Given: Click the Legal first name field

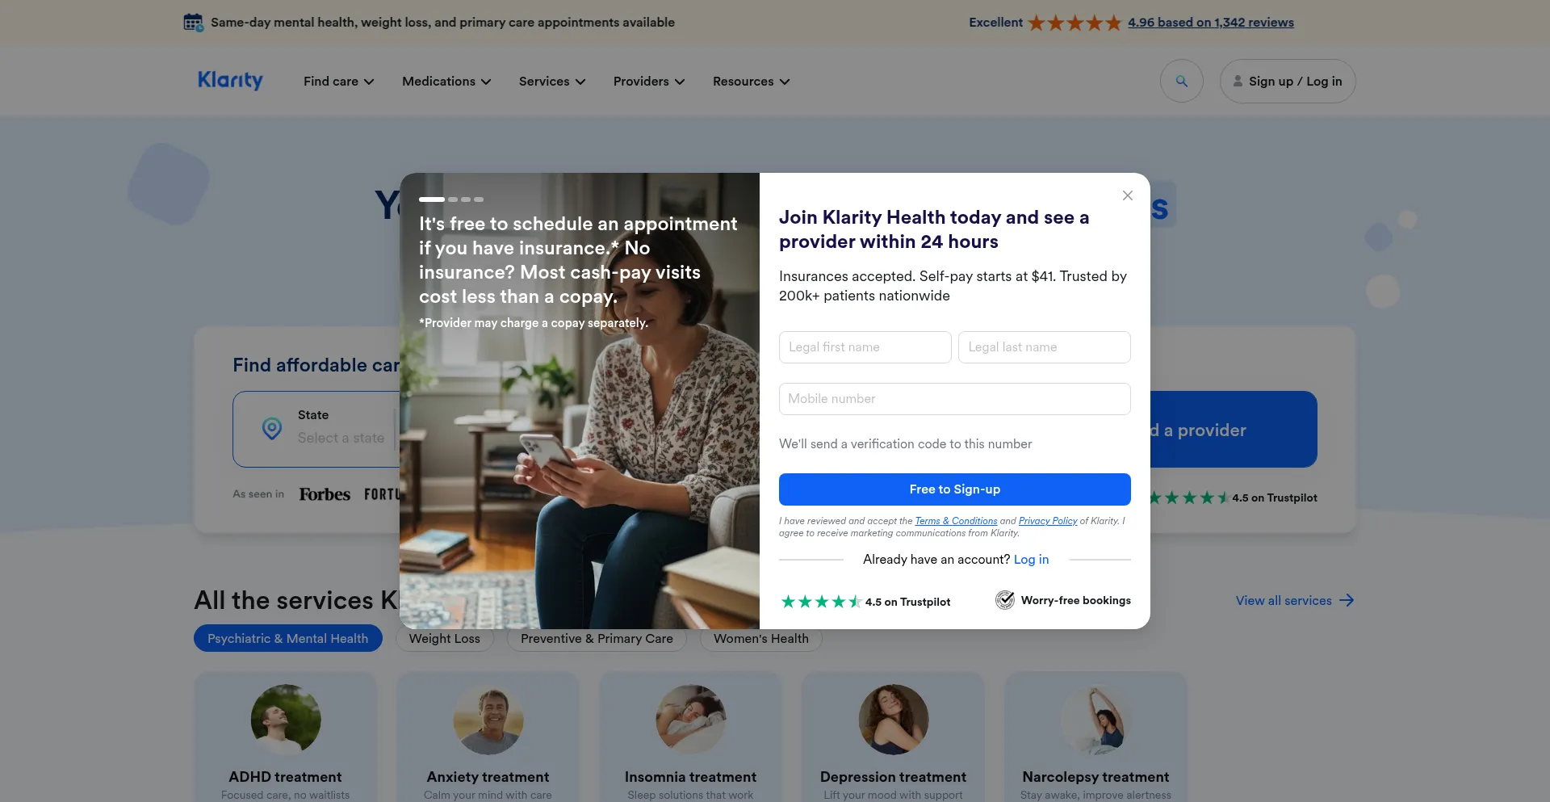Looking at the screenshot, I should [865, 347].
